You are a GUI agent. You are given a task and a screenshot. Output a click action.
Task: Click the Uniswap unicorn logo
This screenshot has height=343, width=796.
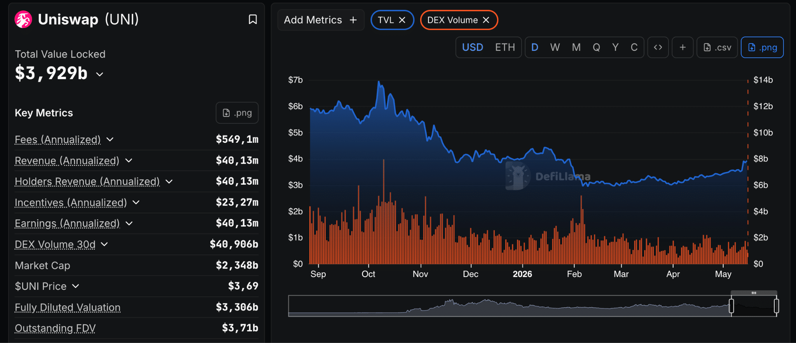coord(23,19)
